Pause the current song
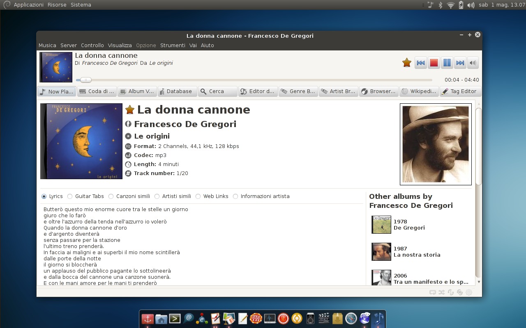The width and height of the screenshot is (526, 328). [x=447, y=63]
